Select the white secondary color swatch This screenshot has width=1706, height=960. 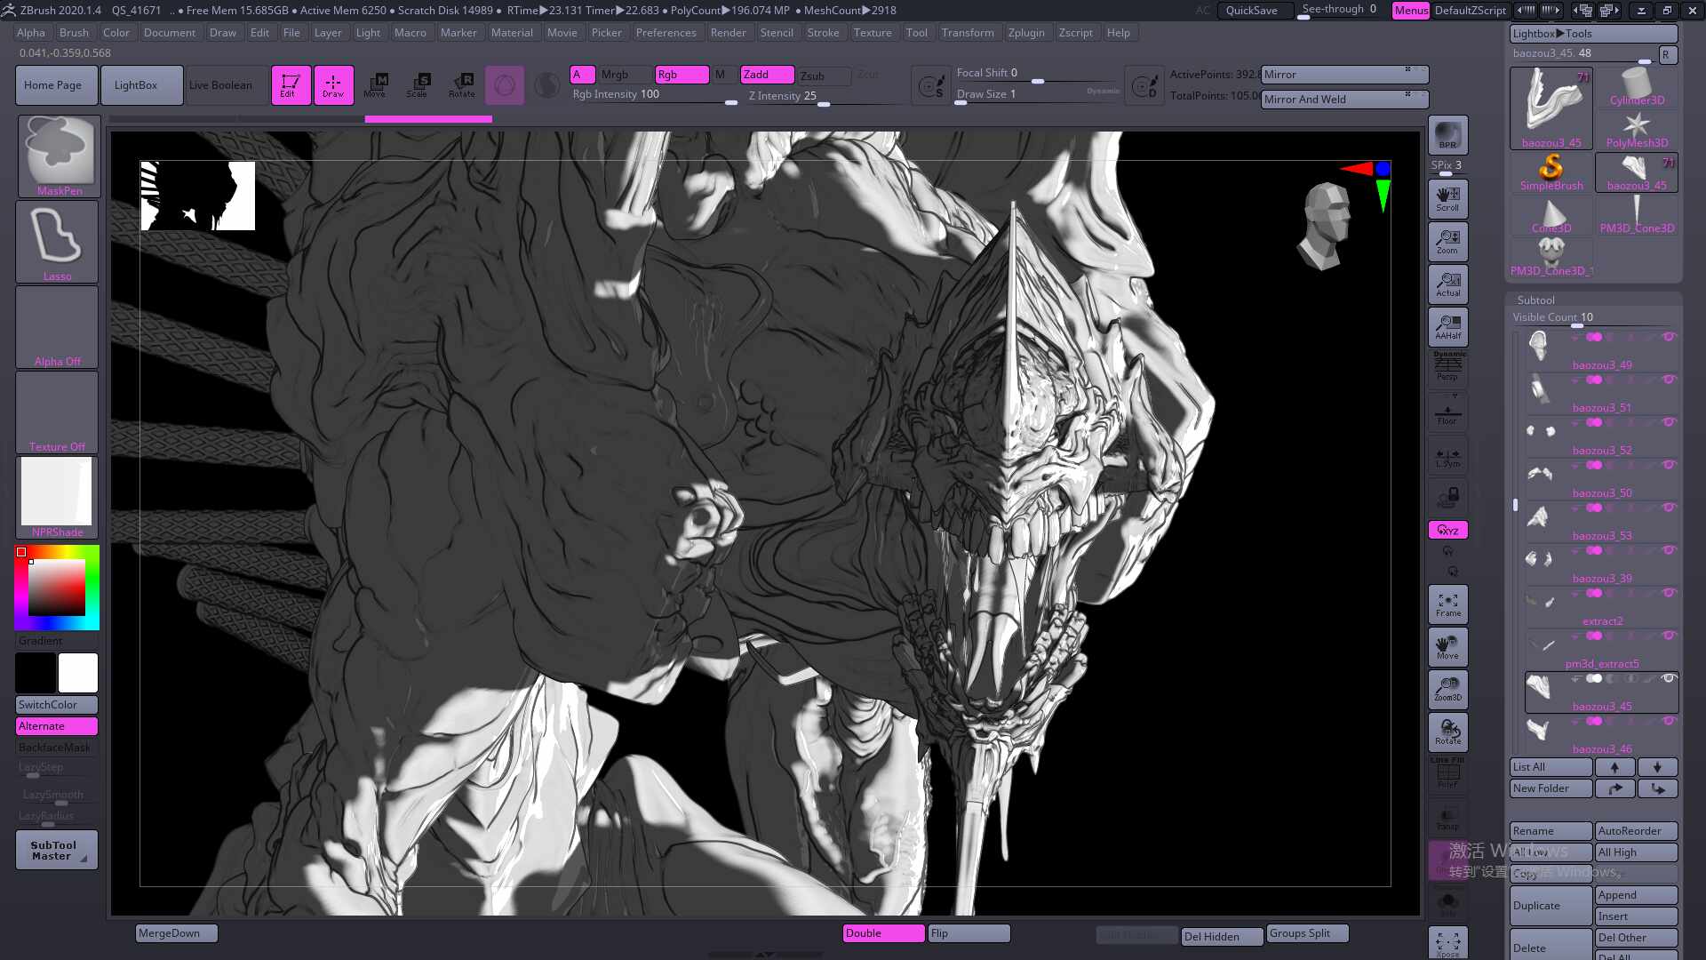pyautogui.click(x=78, y=673)
